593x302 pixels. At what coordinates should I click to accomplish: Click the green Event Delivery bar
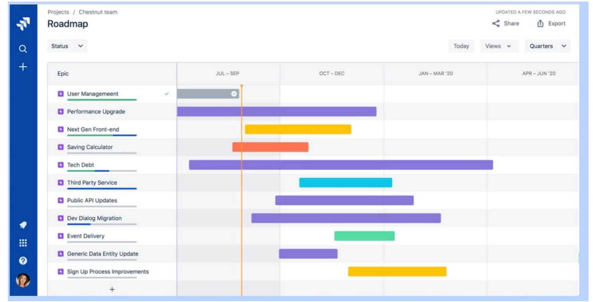365,236
